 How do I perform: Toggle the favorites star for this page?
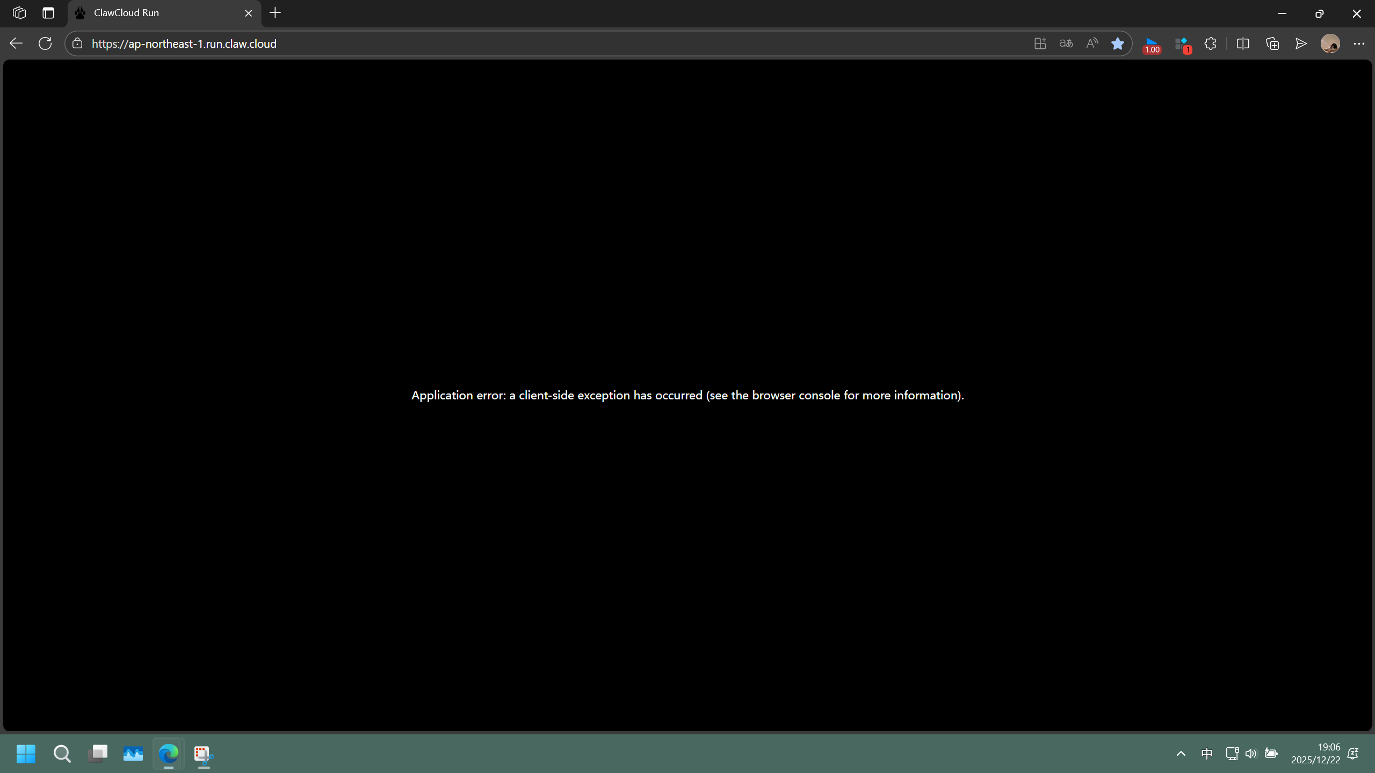click(x=1118, y=43)
